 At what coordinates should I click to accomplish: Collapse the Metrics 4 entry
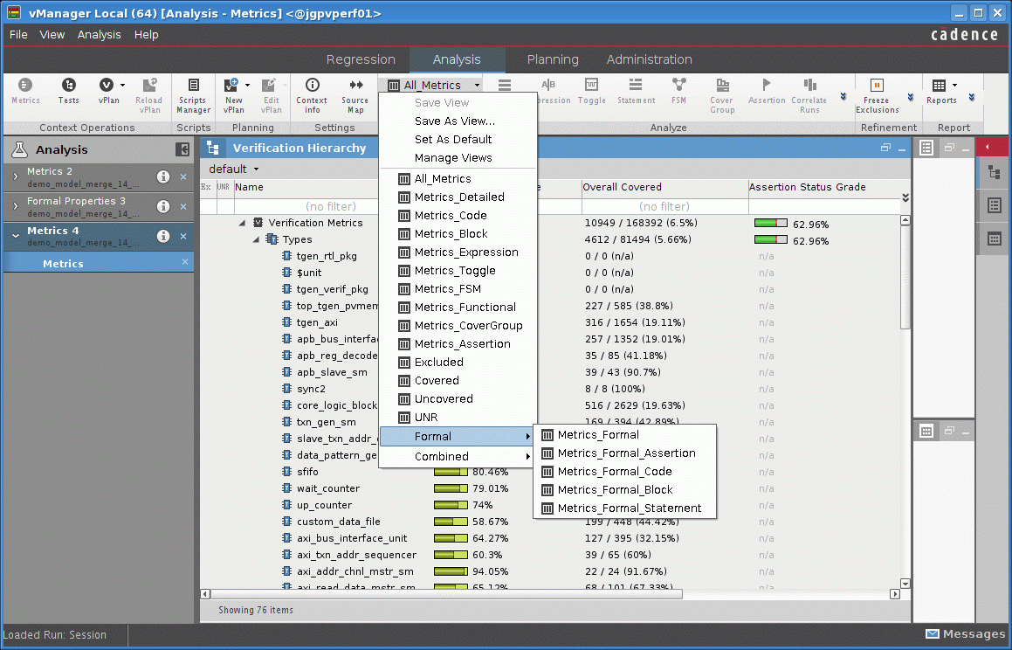pos(16,236)
